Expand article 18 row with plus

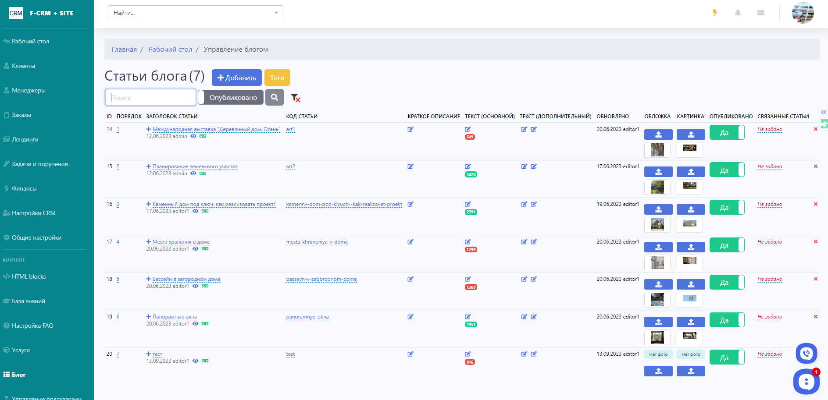[148, 279]
